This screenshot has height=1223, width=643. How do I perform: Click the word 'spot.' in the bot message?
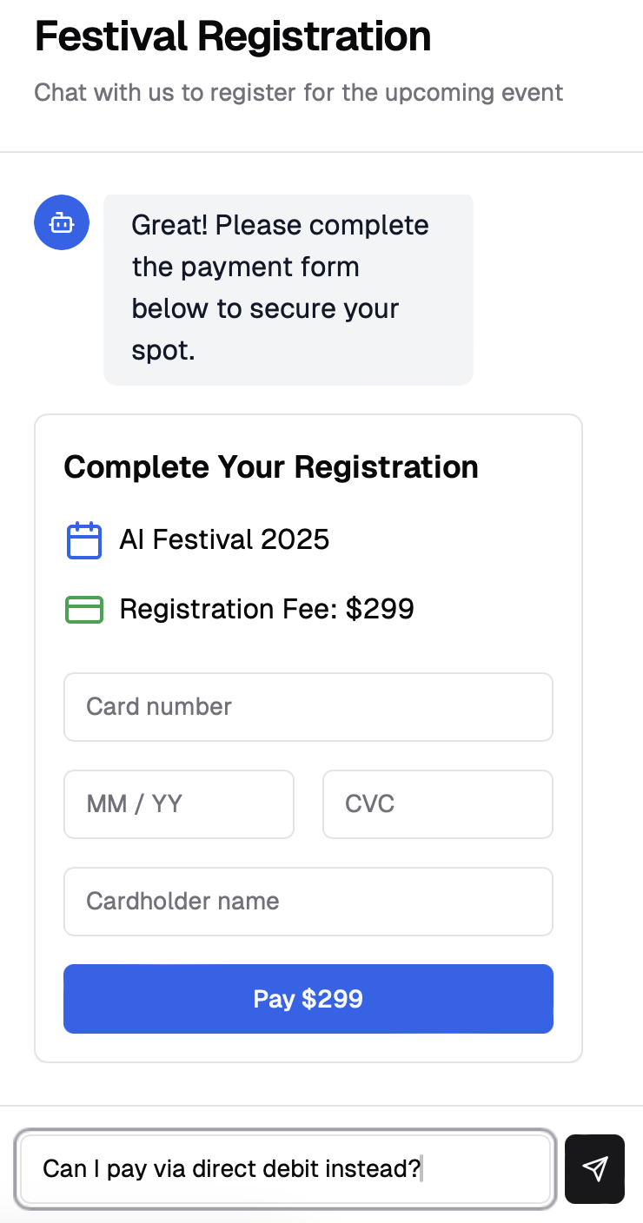[162, 350]
